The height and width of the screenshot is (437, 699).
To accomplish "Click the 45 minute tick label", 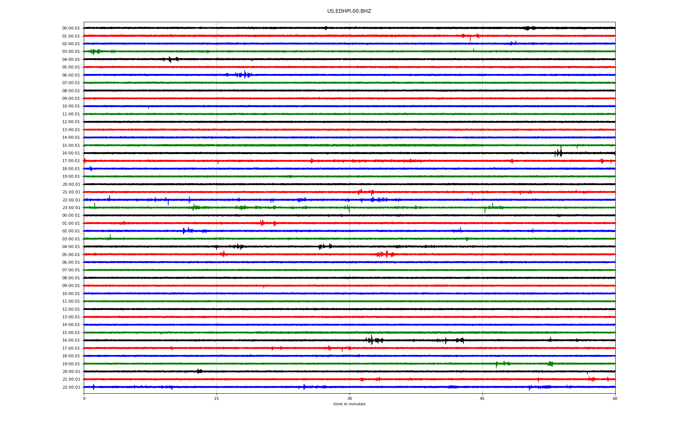I will pos(482,398).
